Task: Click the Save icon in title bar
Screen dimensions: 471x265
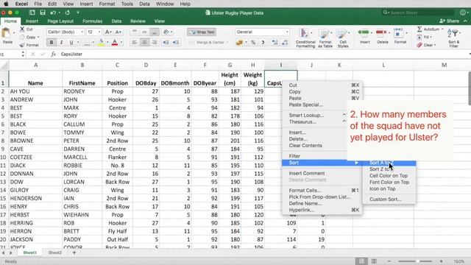Action: pos(43,13)
